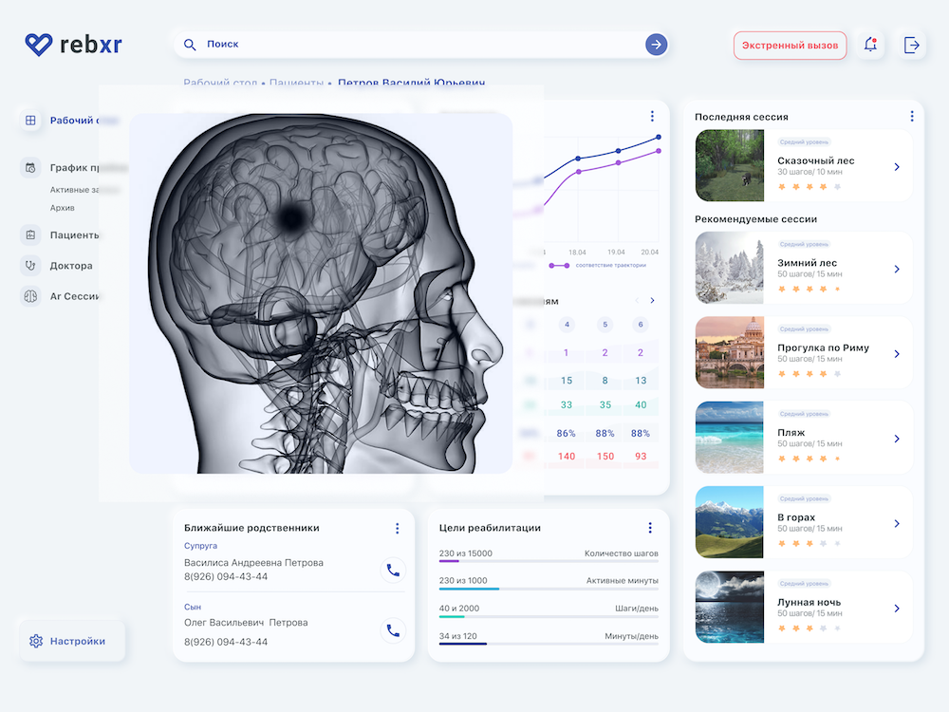Click the Пациенты breadcrumb link
The width and height of the screenshot is (949, 712).
[296, 84]
